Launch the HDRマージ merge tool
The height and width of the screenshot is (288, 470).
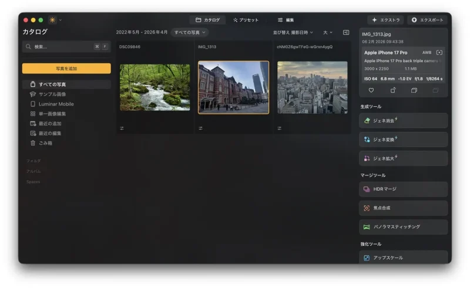point(403,189)
